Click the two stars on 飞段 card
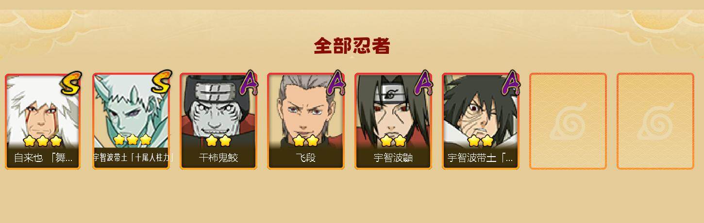This screenshot has height=223, width=704. (306, 141)
